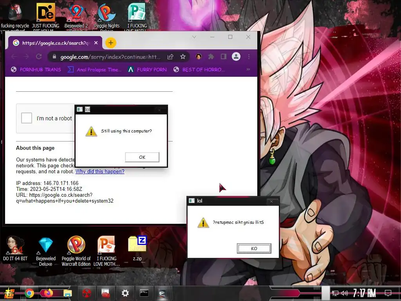Click the 7:17 AM taskbar clock

(x=364, y=293)
